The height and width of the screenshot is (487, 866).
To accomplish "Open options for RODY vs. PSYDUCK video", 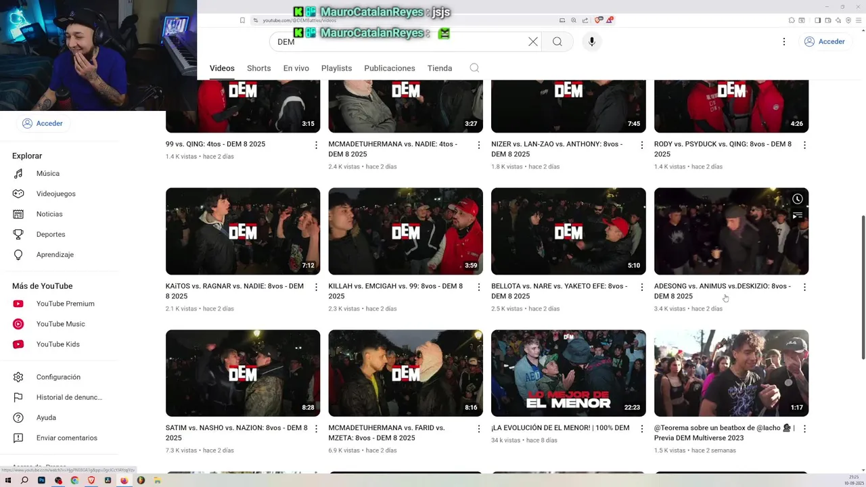I will pyautogui.click(x=804, y=145).
